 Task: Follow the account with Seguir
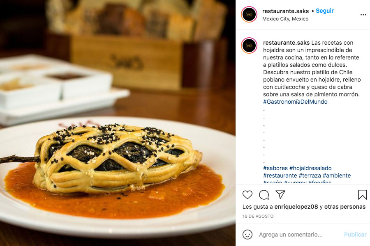click(325, 11)
